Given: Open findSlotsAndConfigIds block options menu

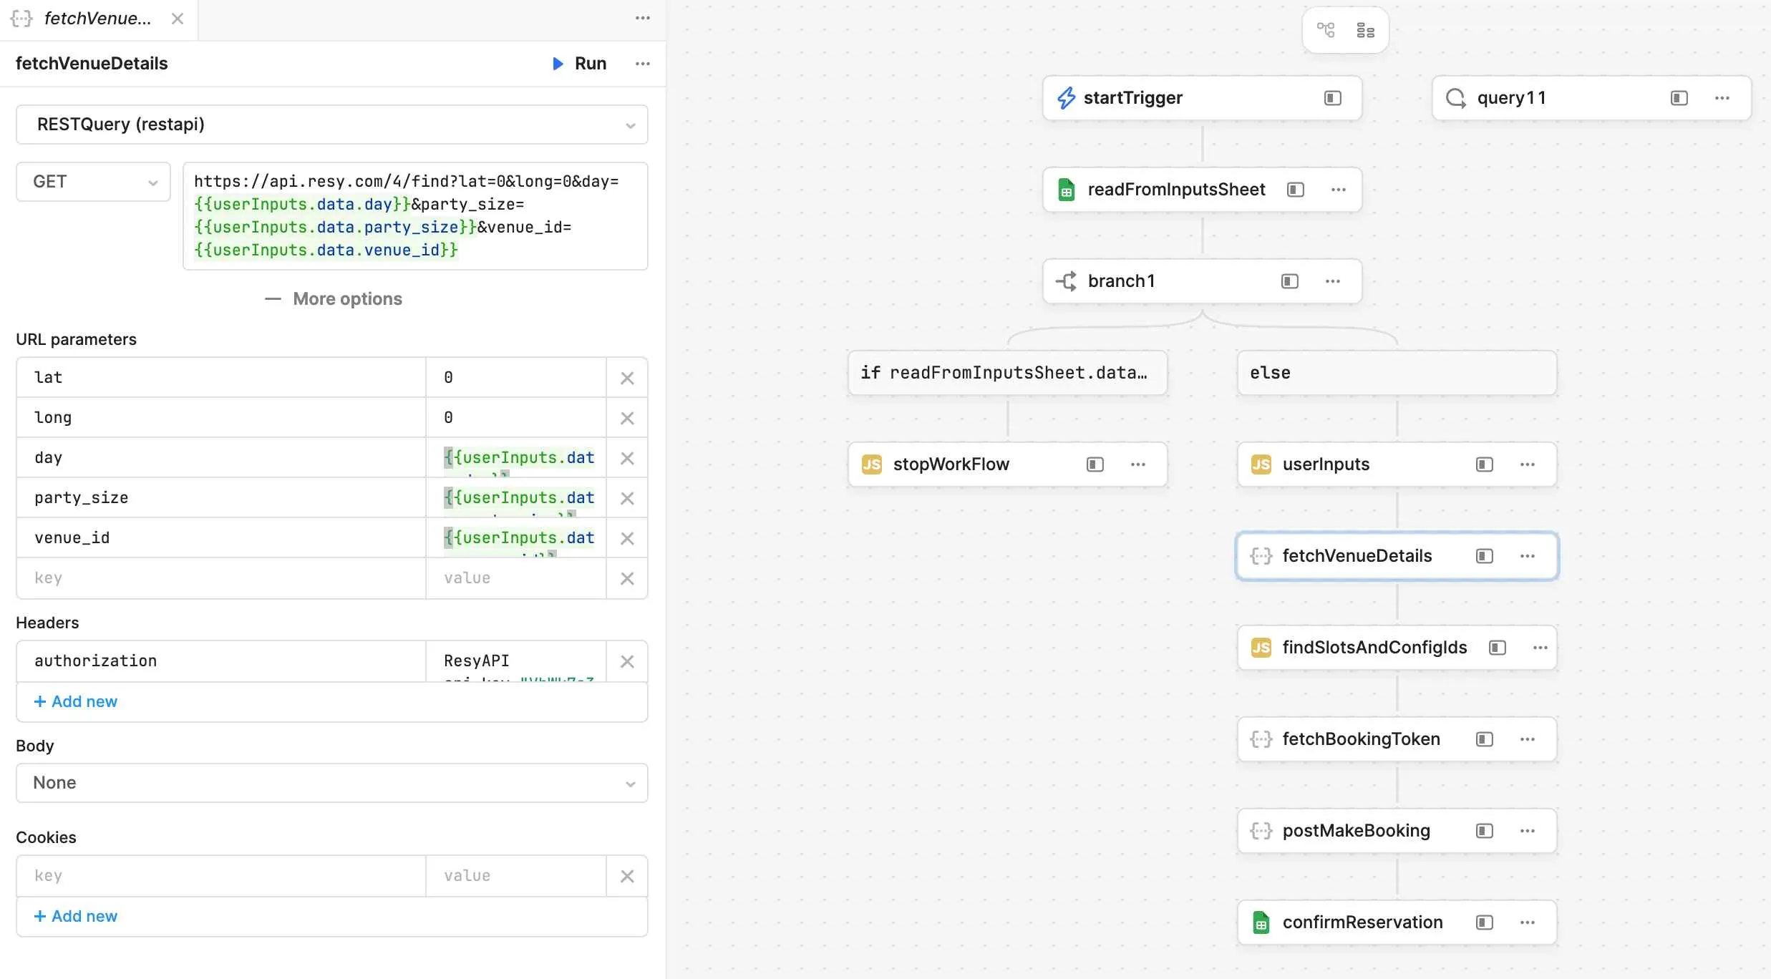Looking at the screenshot, I should point(1540,648).
